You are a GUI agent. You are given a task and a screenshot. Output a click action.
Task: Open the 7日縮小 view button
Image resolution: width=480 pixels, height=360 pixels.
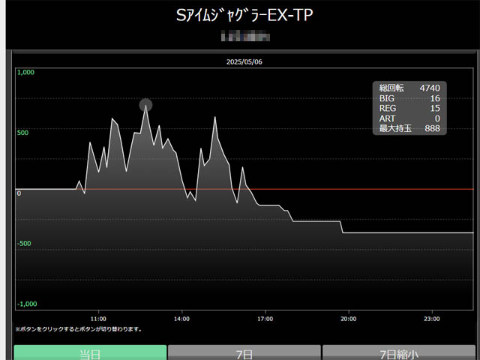tap(399, 352)
